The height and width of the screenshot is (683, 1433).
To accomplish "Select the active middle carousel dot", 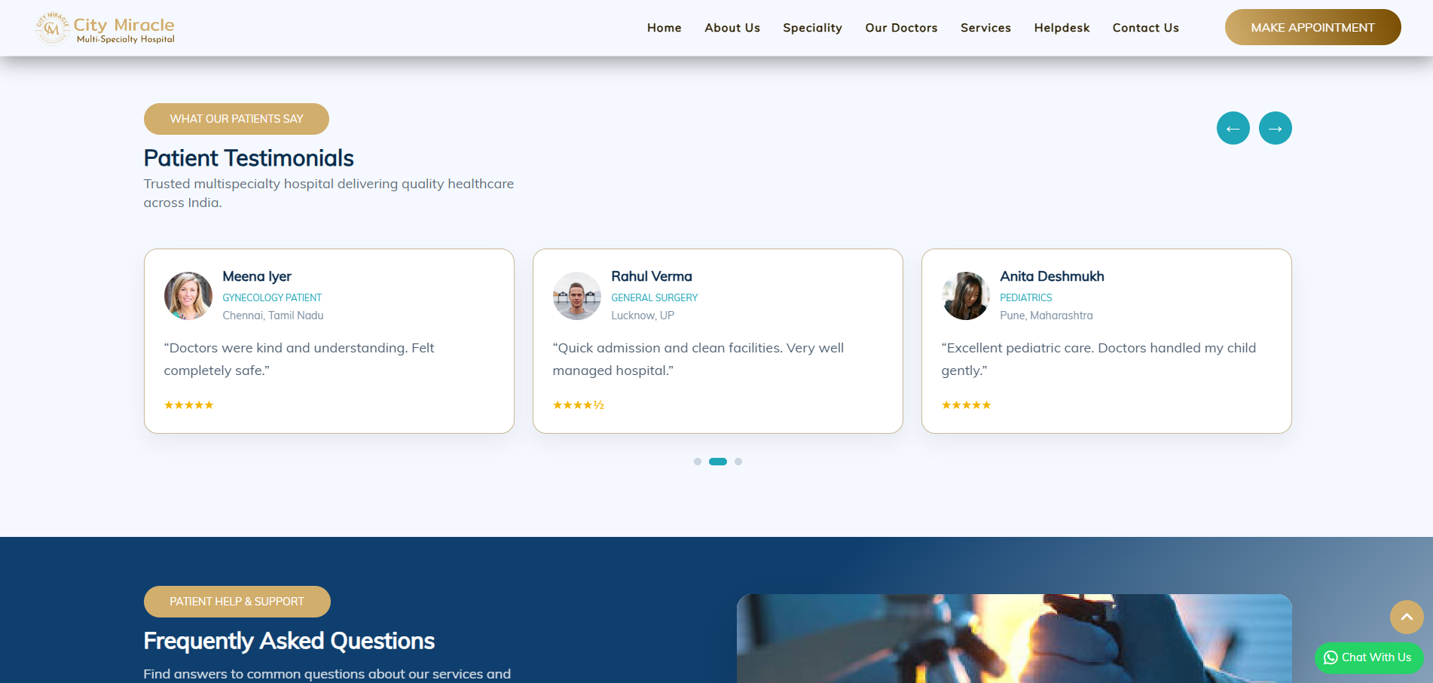I will (718, 462).
